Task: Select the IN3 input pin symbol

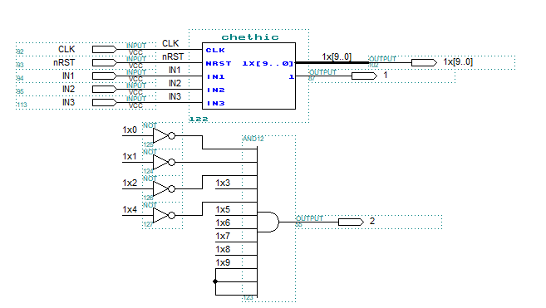Action: pyautogui.click(x=105, y=102)
